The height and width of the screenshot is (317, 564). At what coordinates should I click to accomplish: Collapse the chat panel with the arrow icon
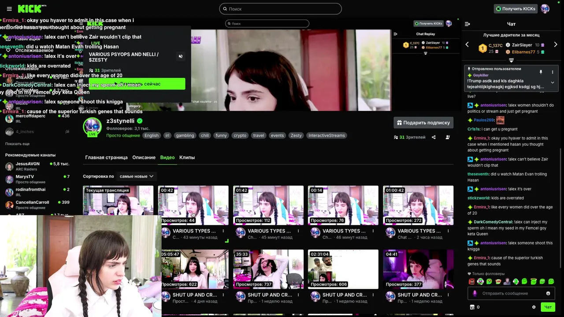468,24
